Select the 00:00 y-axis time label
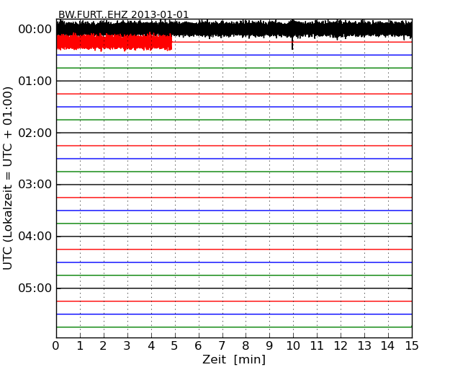 pyautogui.click(x=35, y=30)
